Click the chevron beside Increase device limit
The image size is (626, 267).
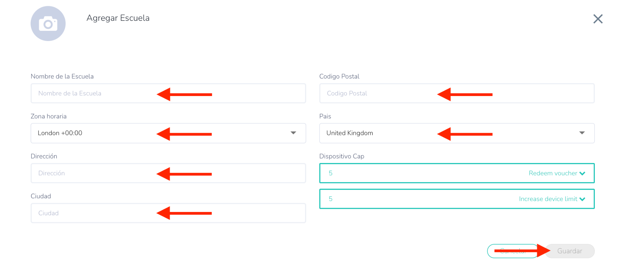tap(582, 199)
